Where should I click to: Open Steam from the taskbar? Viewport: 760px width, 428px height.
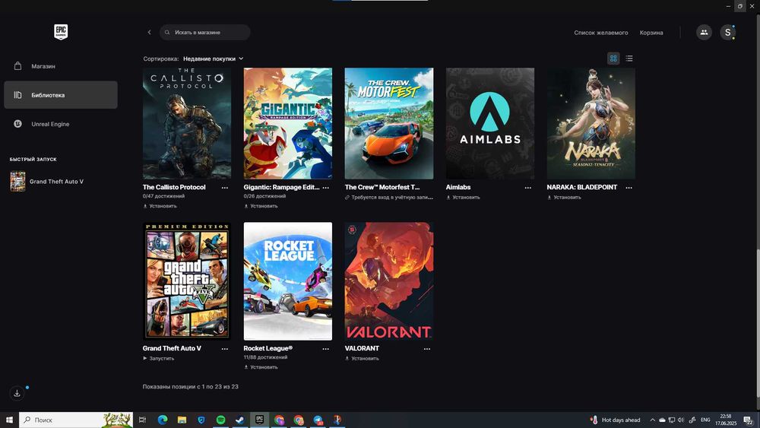tap(240, 420)
